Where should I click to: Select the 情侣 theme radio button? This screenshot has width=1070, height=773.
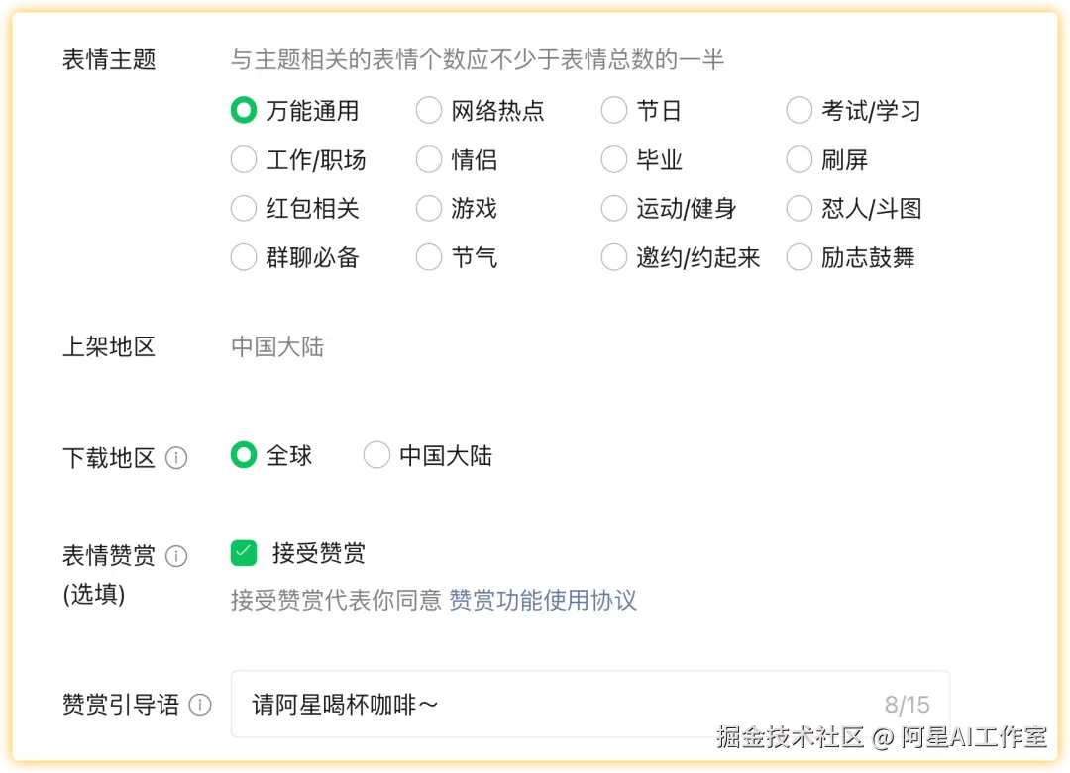428,159
